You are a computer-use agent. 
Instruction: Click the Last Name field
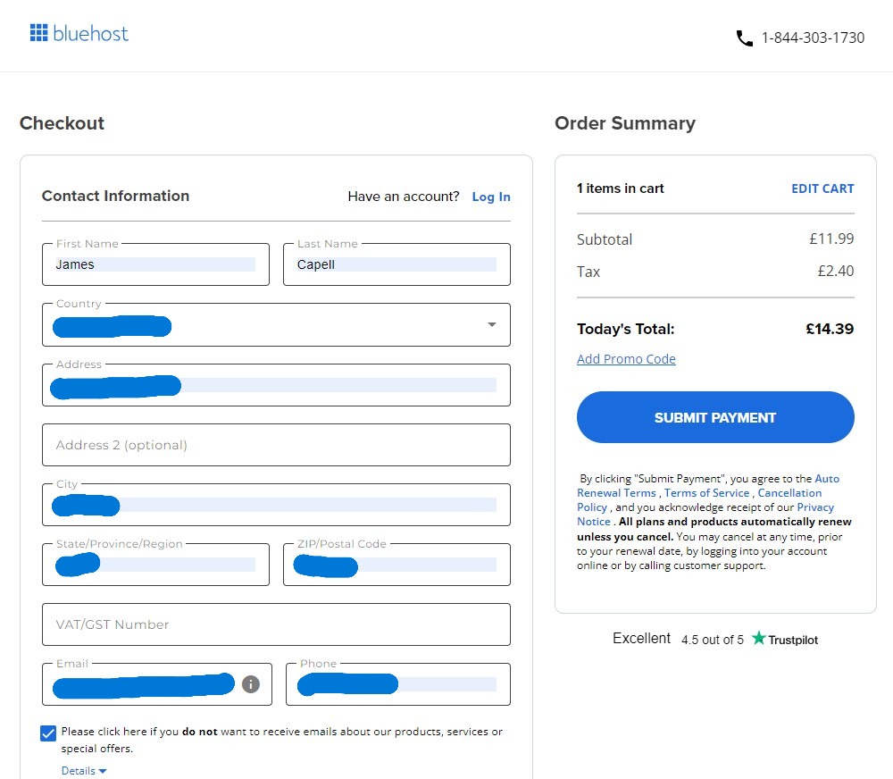[x=396, y=264]
